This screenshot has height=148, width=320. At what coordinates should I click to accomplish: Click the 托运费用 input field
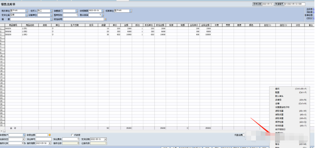(71, 139)
